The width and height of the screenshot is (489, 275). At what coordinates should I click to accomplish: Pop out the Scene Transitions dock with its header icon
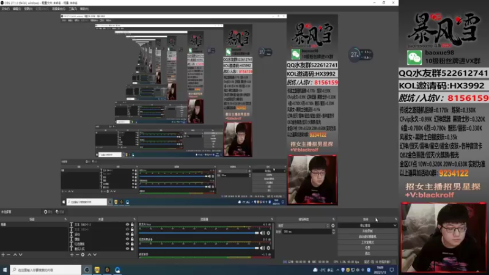(x=333, y=219)
